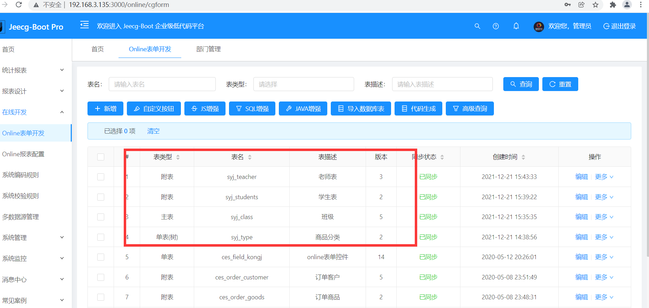Click the administrator avatar image
The image size is (649, 308).
(539, 27)
